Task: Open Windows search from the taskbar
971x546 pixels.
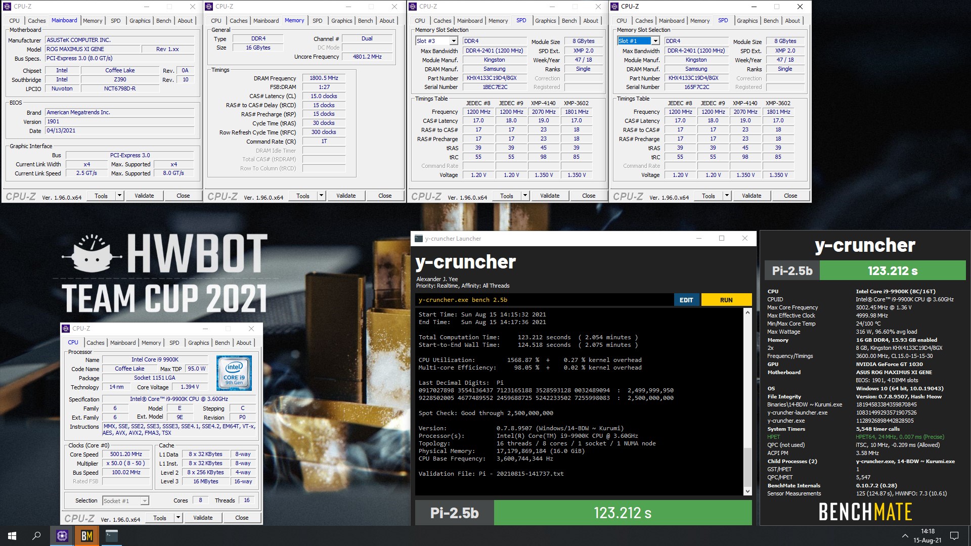Action: coord(36,536)
